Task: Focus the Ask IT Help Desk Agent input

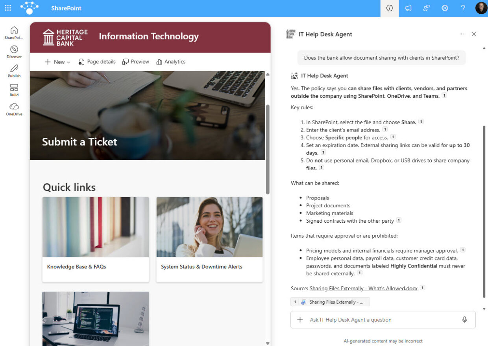Action: [383, 320]
